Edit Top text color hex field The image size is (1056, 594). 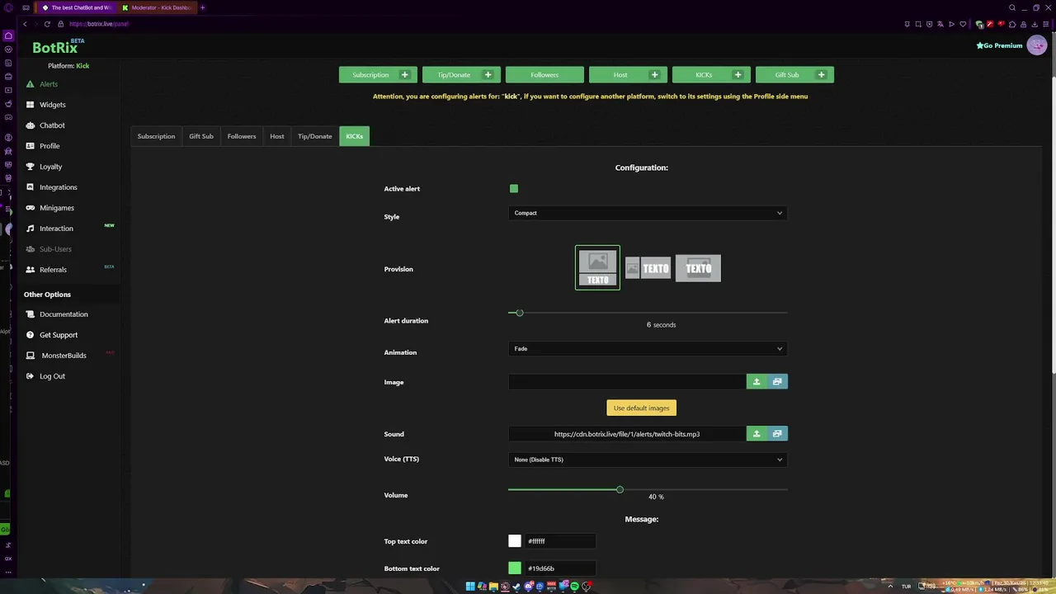559,541
